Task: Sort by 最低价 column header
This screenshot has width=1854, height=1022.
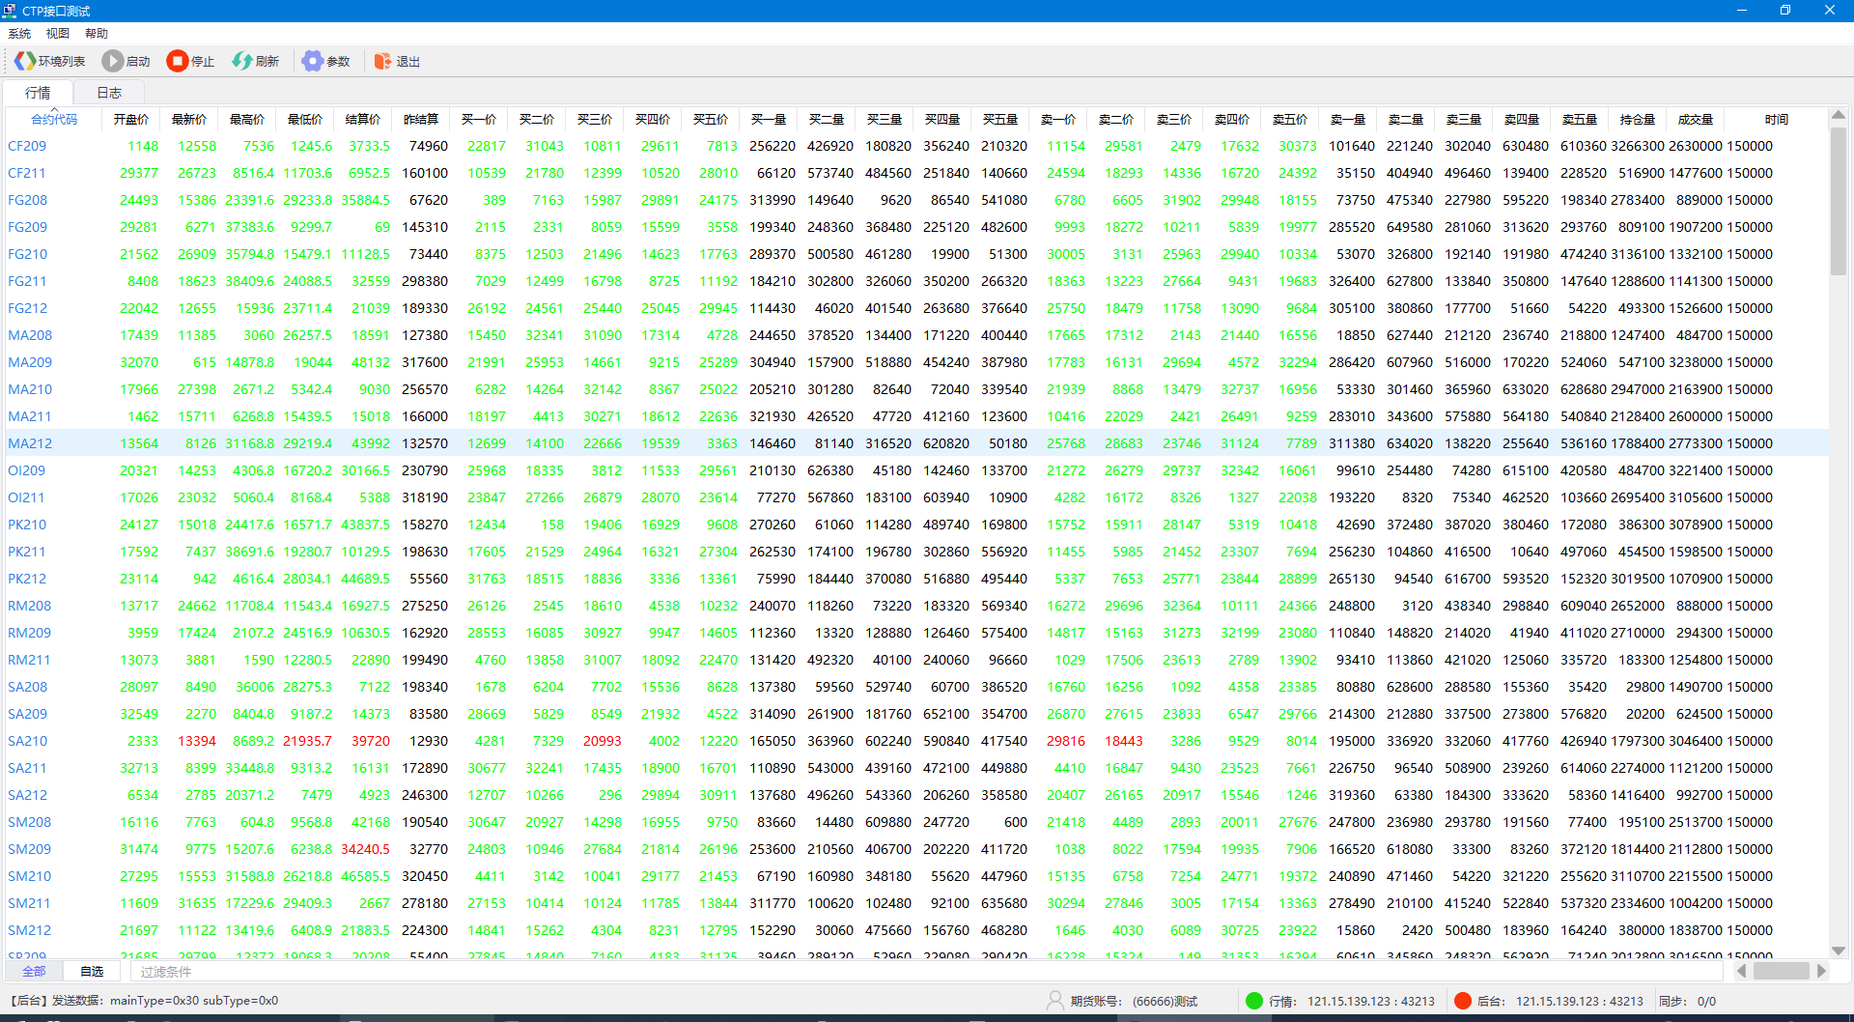Action: (x=305, y=120)
